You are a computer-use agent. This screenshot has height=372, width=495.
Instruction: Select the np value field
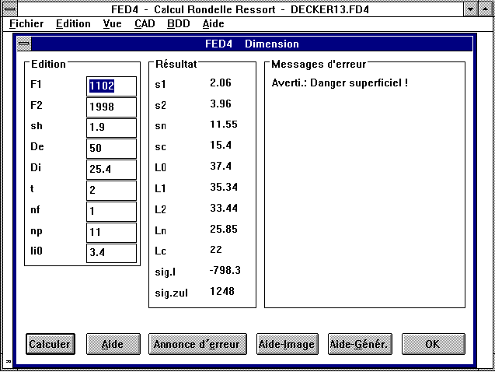[x=111, y=233]
